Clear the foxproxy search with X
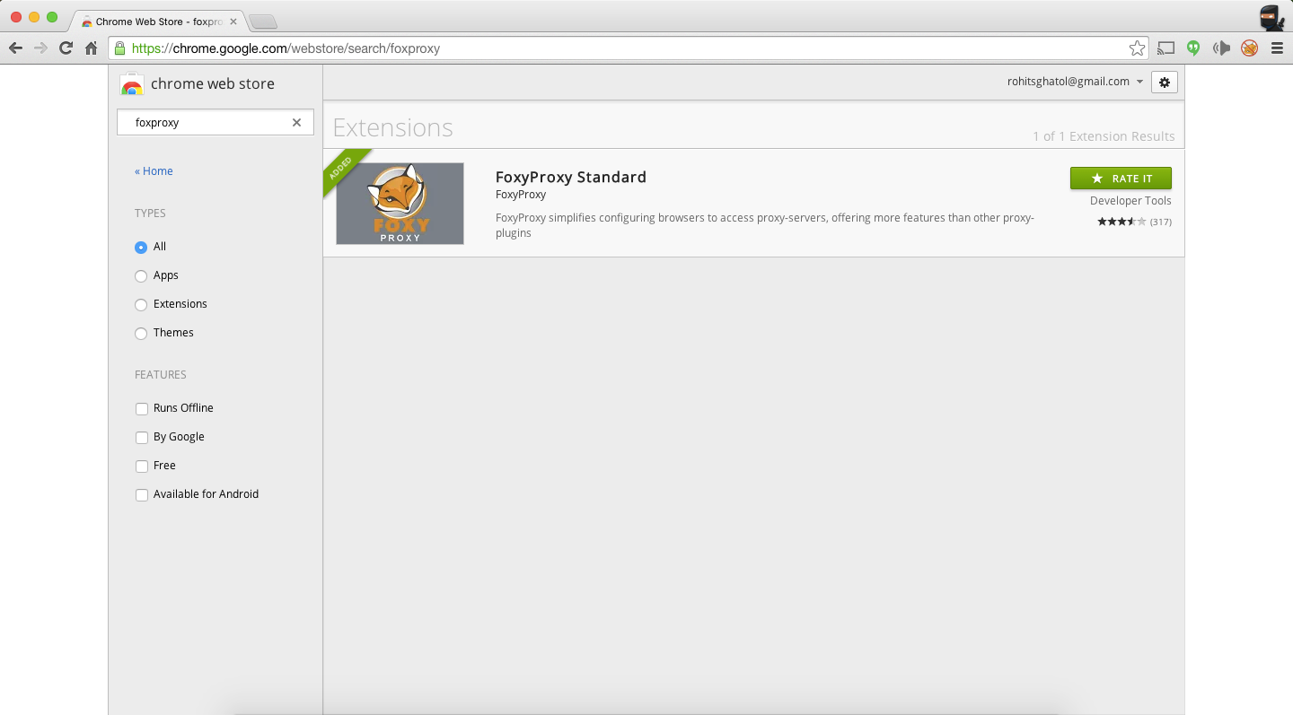 coord(296,122)
